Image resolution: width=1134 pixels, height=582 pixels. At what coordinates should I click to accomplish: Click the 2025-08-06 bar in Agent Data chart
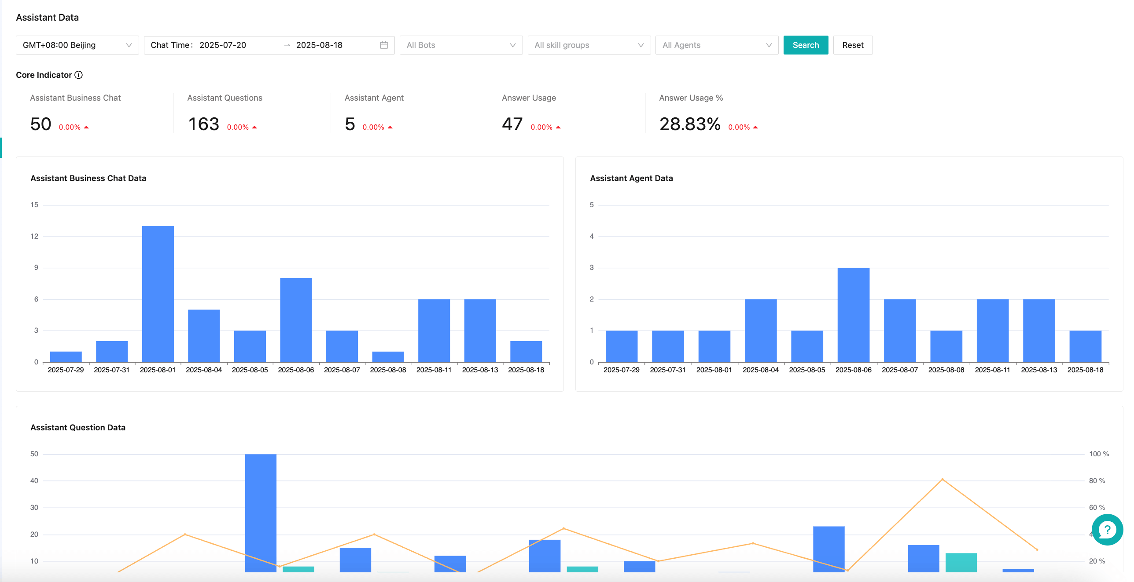point(854,315)
